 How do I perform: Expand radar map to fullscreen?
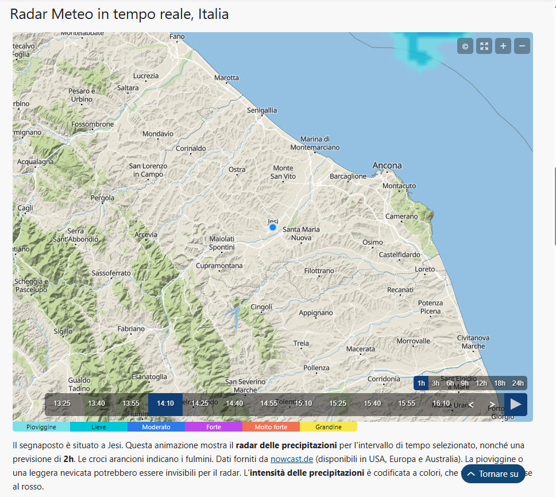pos(484,46)
